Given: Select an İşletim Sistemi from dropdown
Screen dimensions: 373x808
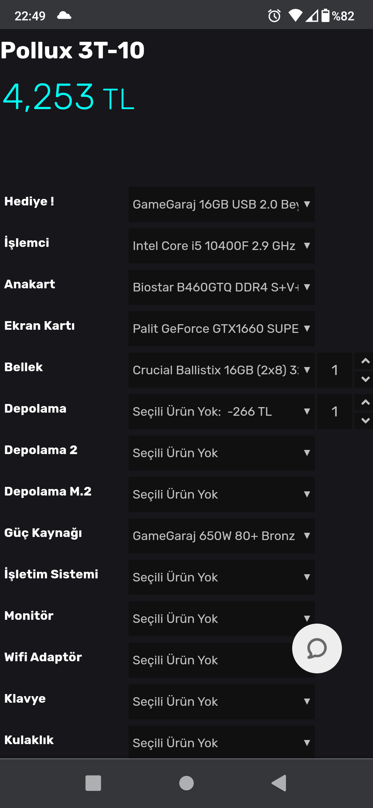Looking at the screenshot, I should [x=221, y=577].
